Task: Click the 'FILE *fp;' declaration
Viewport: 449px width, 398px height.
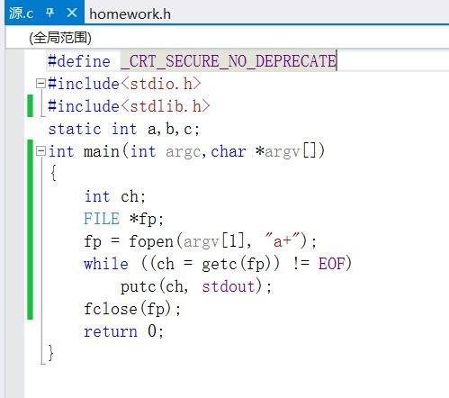Action: (123, 219)
